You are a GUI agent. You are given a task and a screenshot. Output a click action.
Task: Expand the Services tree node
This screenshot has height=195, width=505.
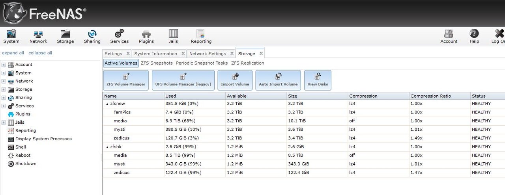4,106
